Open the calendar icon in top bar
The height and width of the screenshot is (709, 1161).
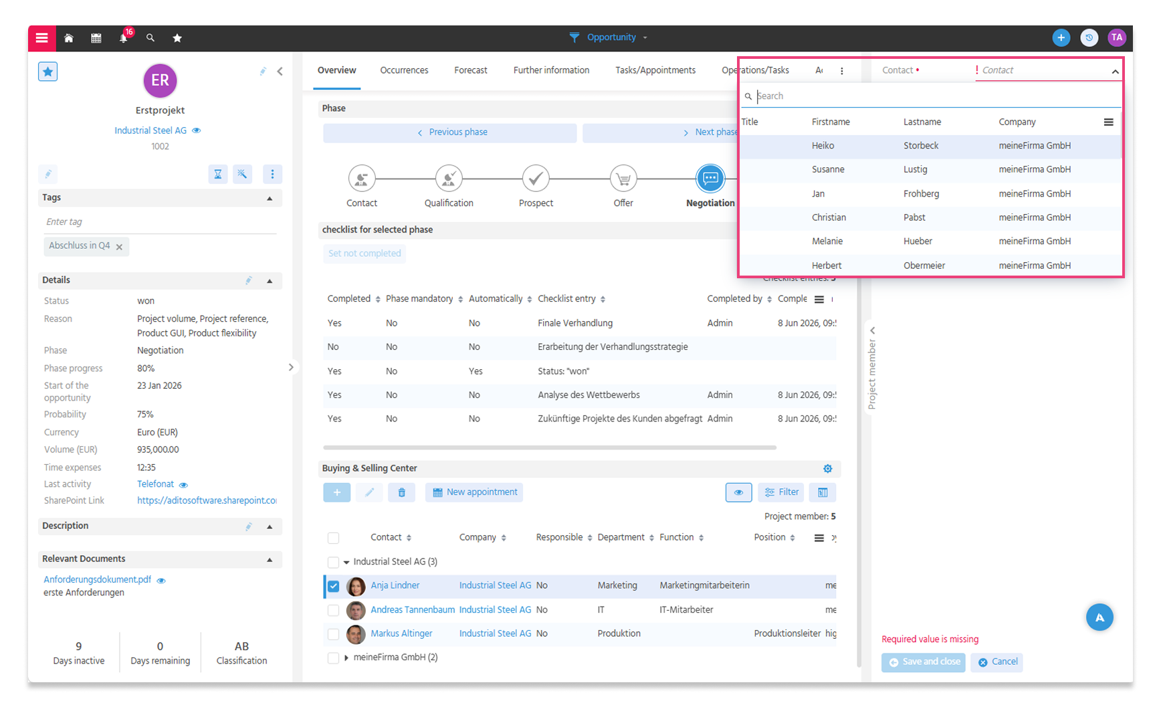(96, 38)
